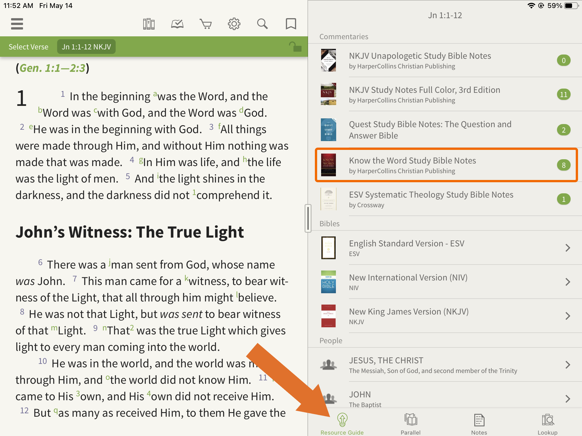Tap the 11 count badge

pos(564,94)
